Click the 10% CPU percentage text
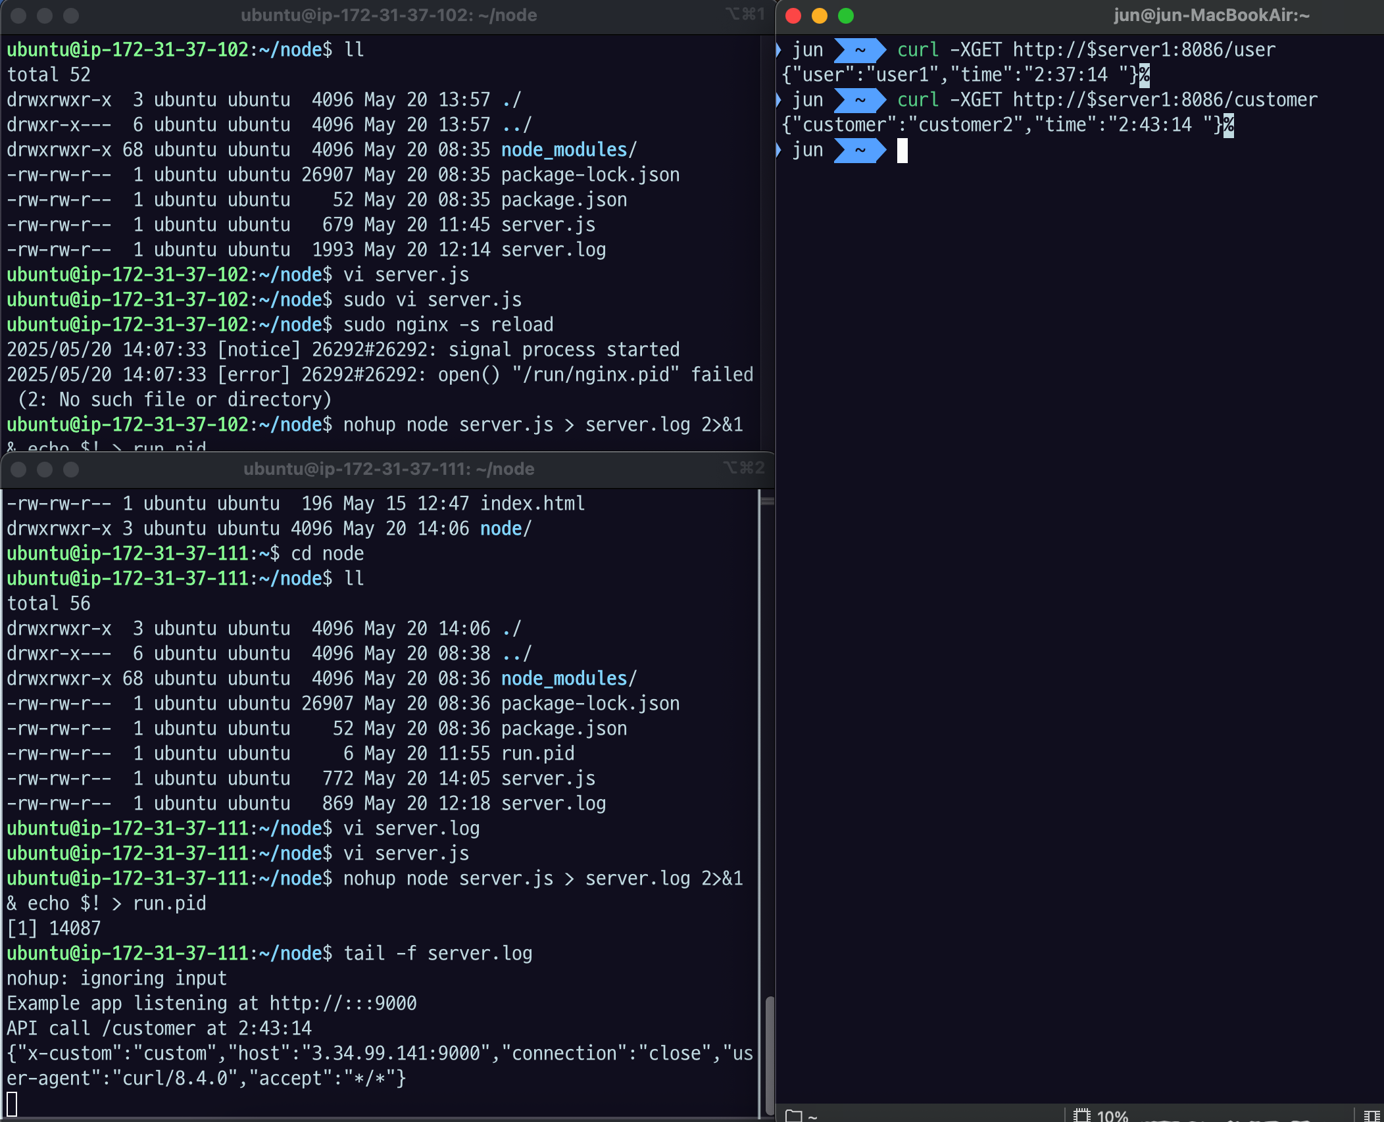 pyautogui.click(x=1112, y=1115)
